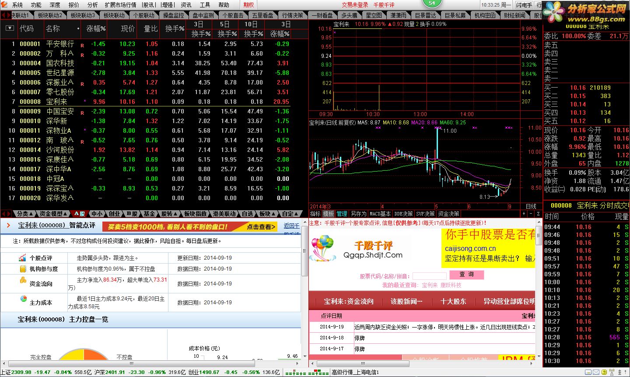The height and width of the screenshot is (377, 630).
Task: Click the 查询 search button
Action: pyautogui.click(x=466, y=275)
